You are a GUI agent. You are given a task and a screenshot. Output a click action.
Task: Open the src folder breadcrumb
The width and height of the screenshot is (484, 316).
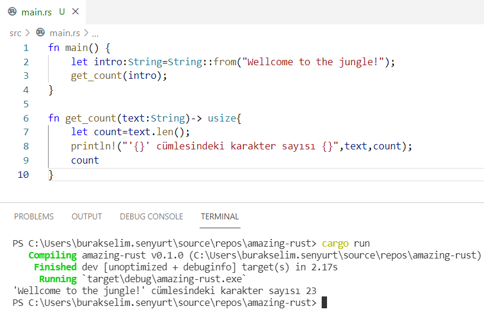15,33
